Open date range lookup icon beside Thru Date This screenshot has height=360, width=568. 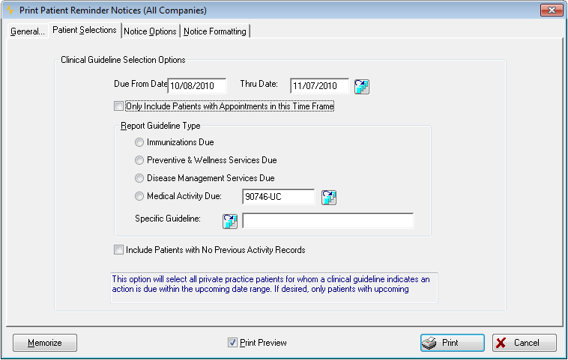[x=361, y=87]
